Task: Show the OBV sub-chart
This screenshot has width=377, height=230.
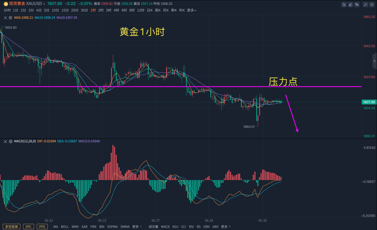Action: click(x=206, y=227)
